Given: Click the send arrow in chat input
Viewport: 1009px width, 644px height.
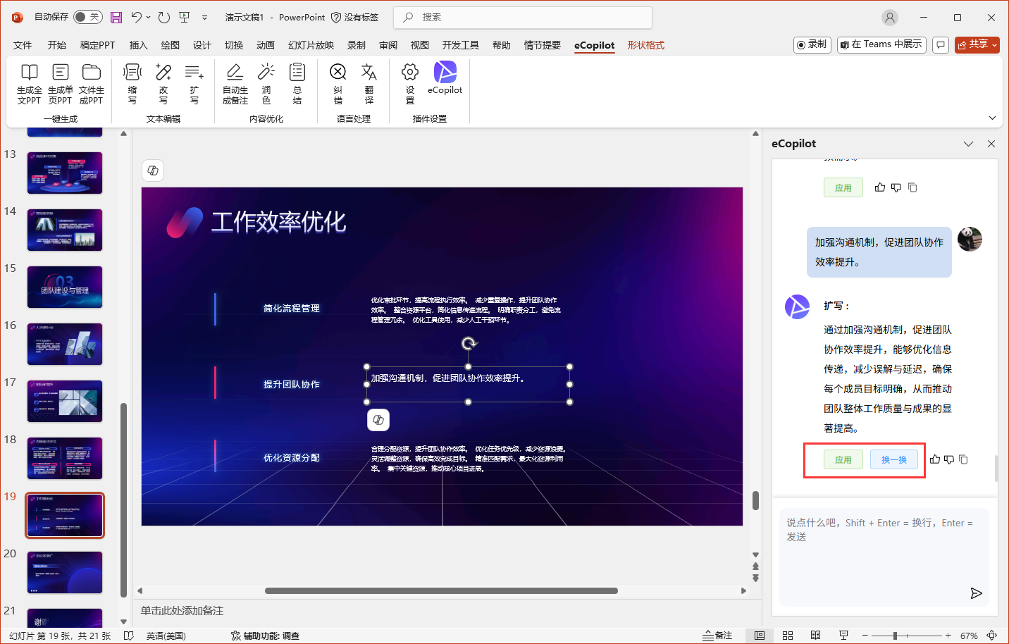Looking at the screenshot, I should pos(976,593).
